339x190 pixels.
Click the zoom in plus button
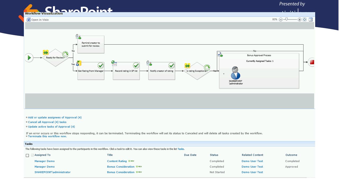coord(300,20)
